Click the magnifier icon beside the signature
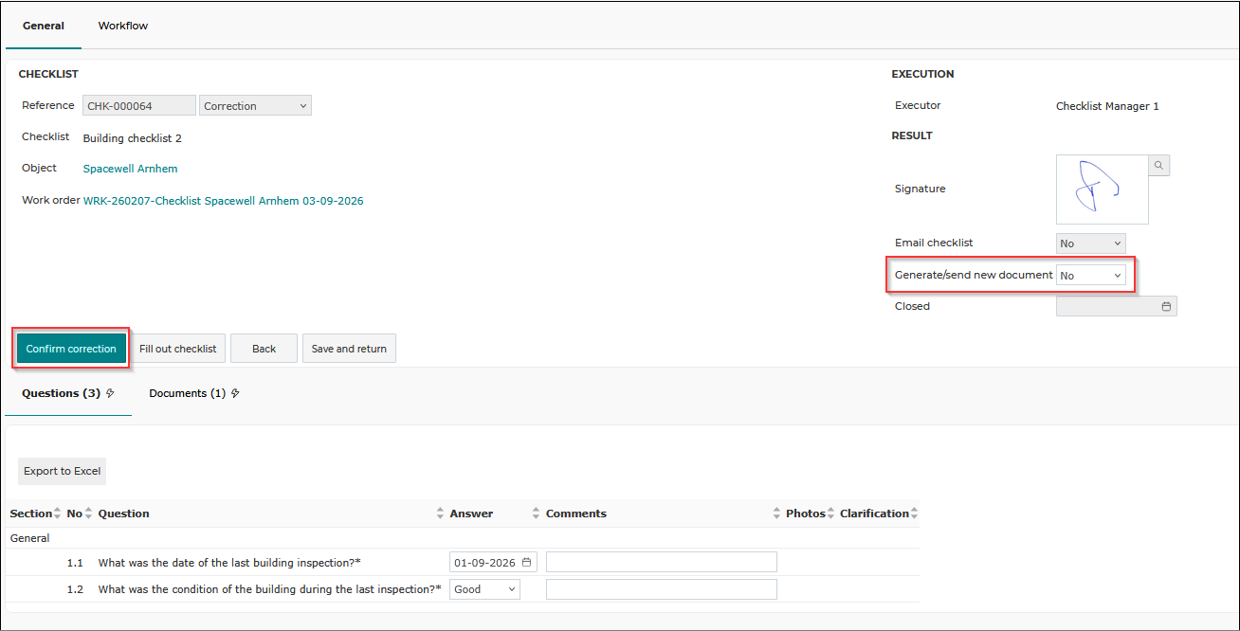This screenshot has height=631, width=1240. (x=1158, y=166)
